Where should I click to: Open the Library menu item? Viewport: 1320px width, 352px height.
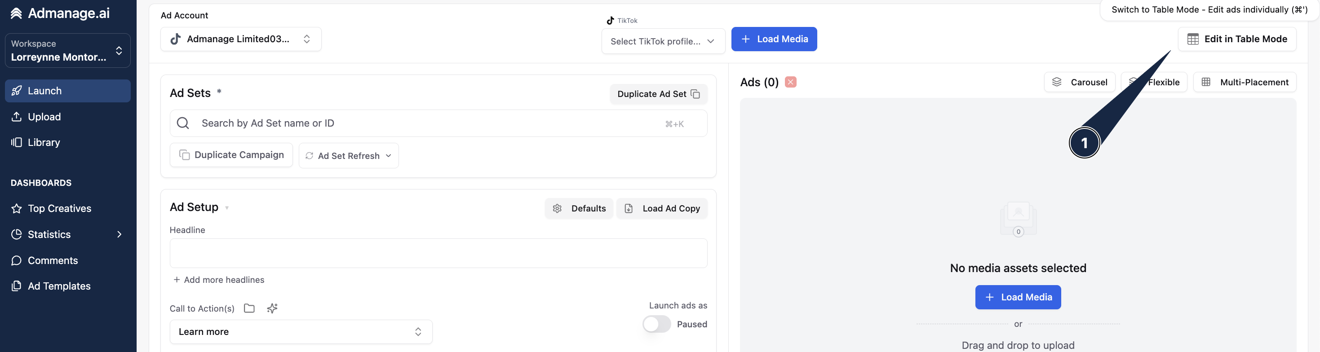point(68,142)
